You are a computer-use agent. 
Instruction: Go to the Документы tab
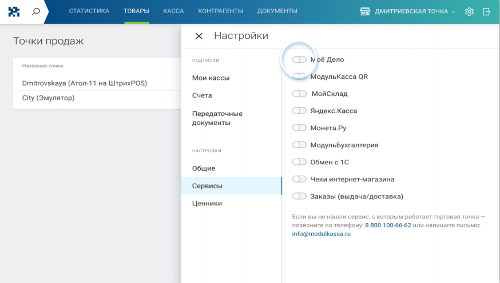coord(277,11)
